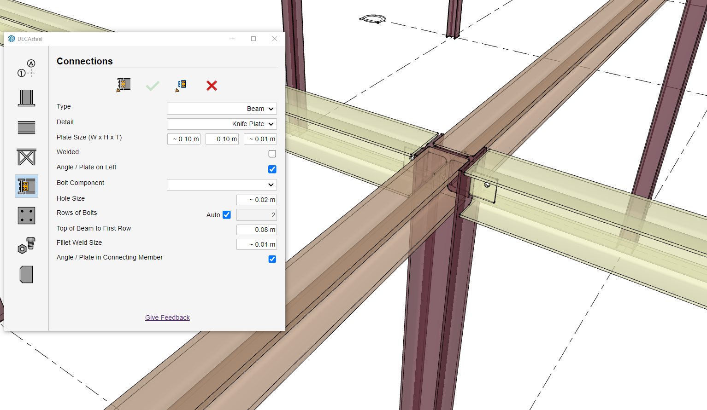Select the Column tool icon
707x410 pixels.
point(26,98)
